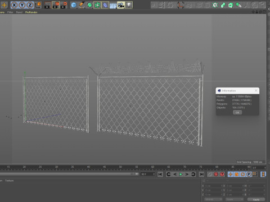Go to the start of animation
This screenshot has height=202, width=270.
click(x=160, y=175)
